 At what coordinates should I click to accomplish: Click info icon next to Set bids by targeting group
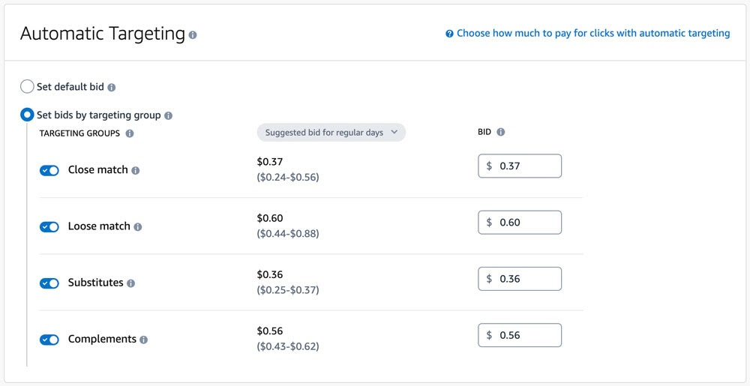(x=168, y=115)
